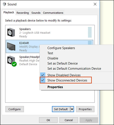Choose Configure Speakers from context menu
Image resolution: width=114 pixels, height=125 pixels.
pos(61,48)
